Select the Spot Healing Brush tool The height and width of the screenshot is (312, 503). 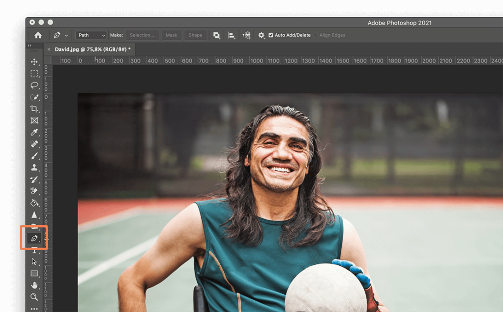34,144
